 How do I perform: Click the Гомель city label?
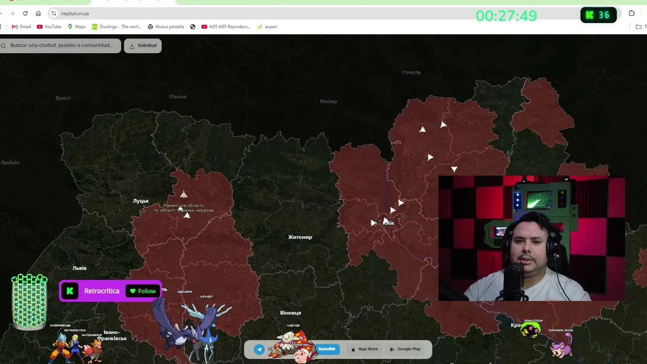click(411, 72)
